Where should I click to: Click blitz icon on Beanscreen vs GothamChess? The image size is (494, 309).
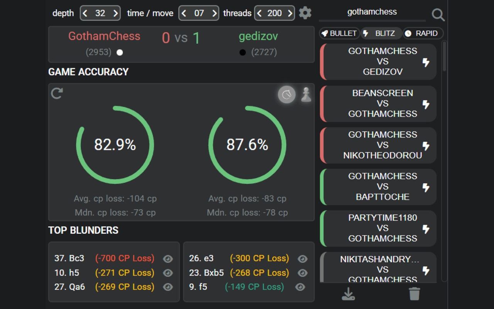(426, 104)
